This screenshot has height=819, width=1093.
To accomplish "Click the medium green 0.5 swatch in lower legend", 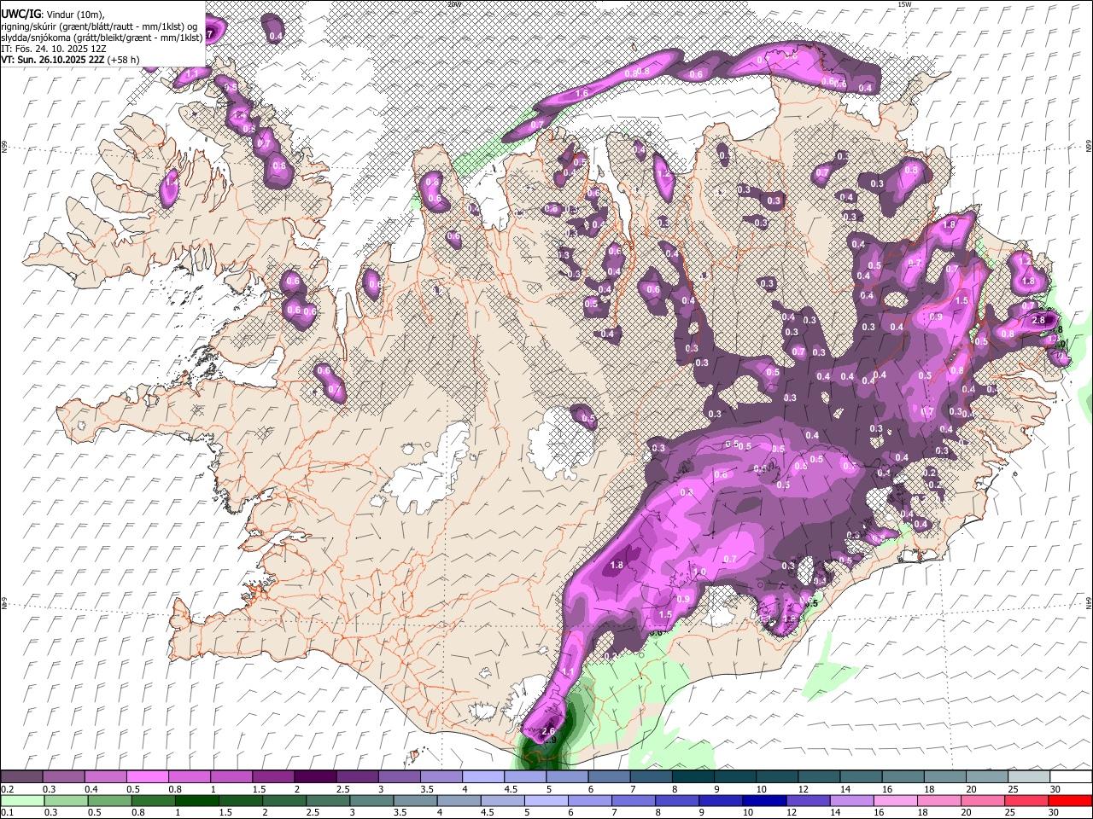I will (x=109, y=800).
